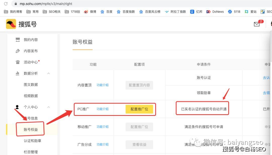The height and width of the screenshot is (155, 272).
Task: Open the mail notification envelope icon
Action: [x=257, y=24]
